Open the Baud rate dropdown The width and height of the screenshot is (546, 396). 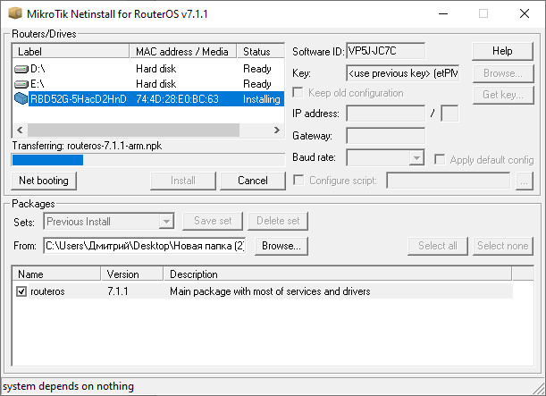tap(416, 158)
